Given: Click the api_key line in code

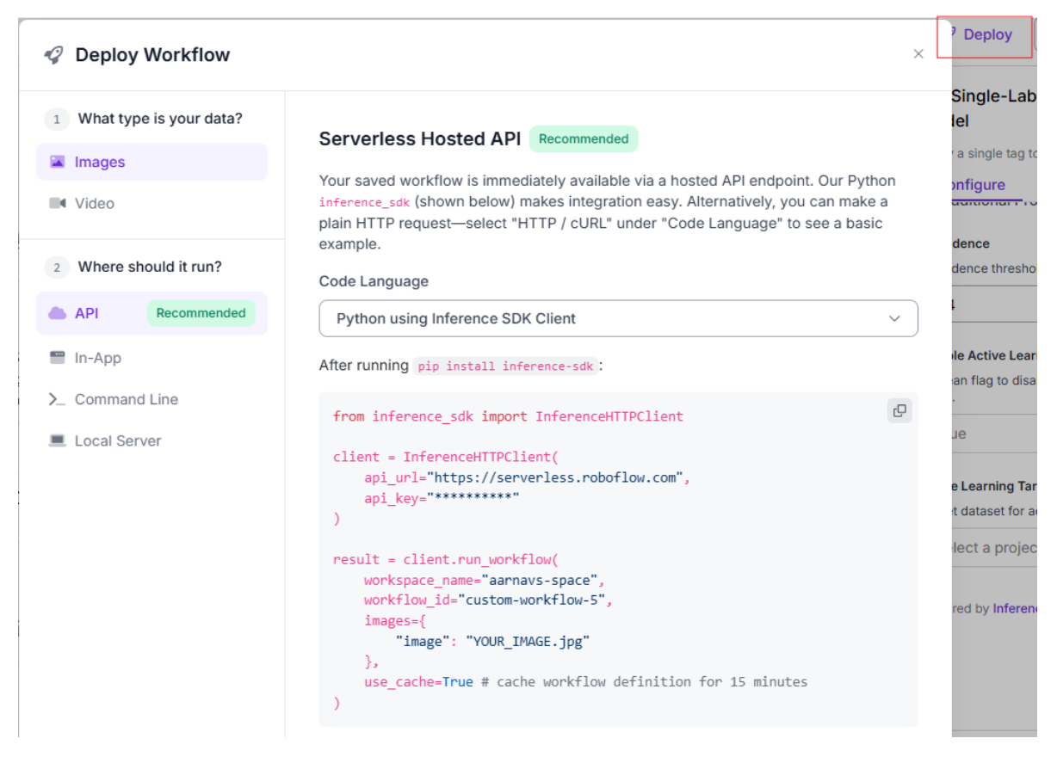Looking at the screenshot, I should pyautogui.click(x=442, y=498).
